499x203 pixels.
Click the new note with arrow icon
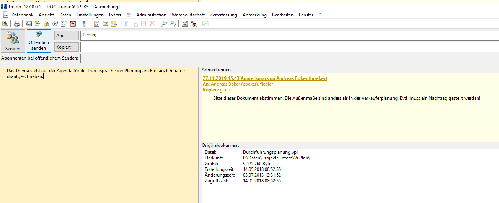pyautogui.click(x=114, y=24)
